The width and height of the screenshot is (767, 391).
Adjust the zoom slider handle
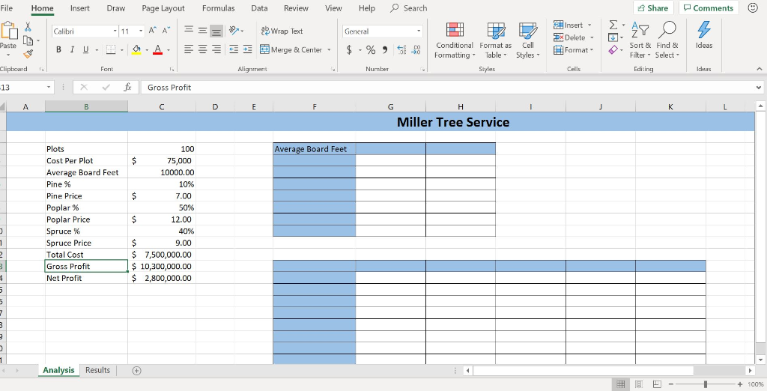coord(706,384)
